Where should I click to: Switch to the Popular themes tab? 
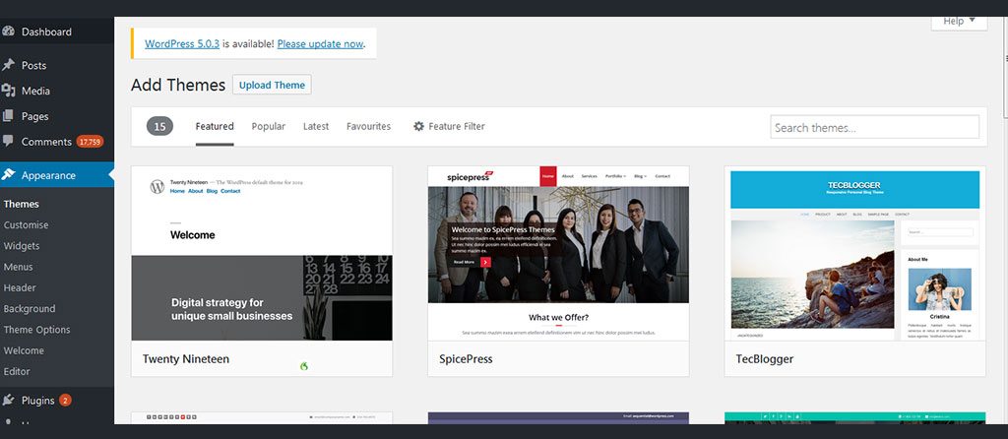coord(268,127)
